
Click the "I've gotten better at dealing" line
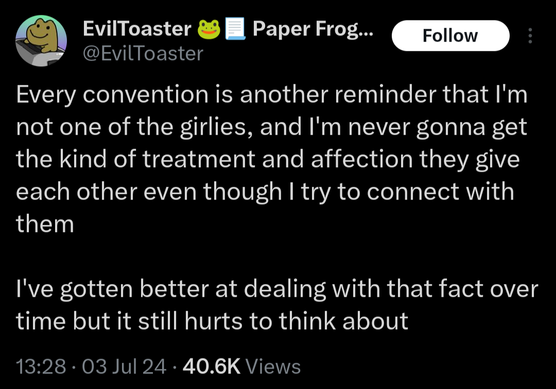pos(277,289)
